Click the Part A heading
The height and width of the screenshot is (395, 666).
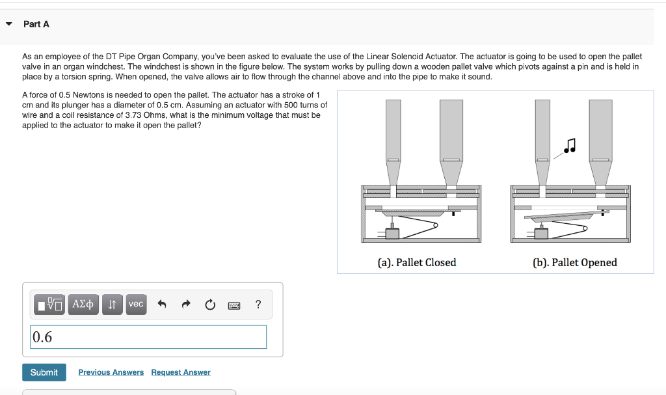pyautogui.click(x=36, y=24)
